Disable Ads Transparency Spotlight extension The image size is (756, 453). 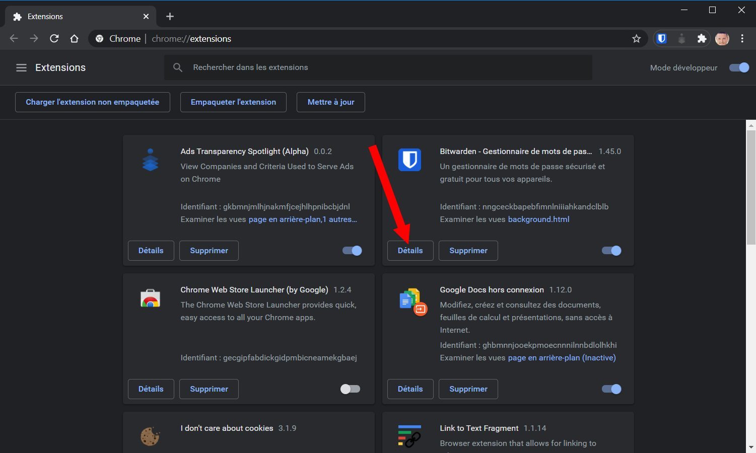(352, 251)
